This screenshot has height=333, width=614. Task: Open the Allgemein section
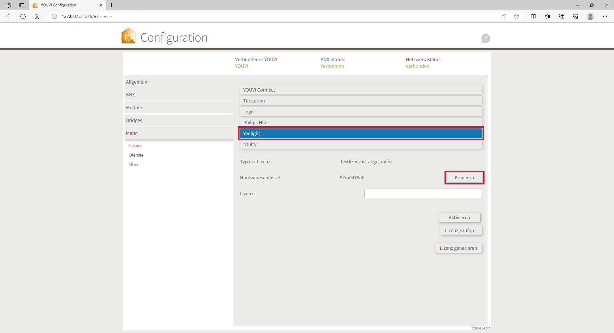179,82
